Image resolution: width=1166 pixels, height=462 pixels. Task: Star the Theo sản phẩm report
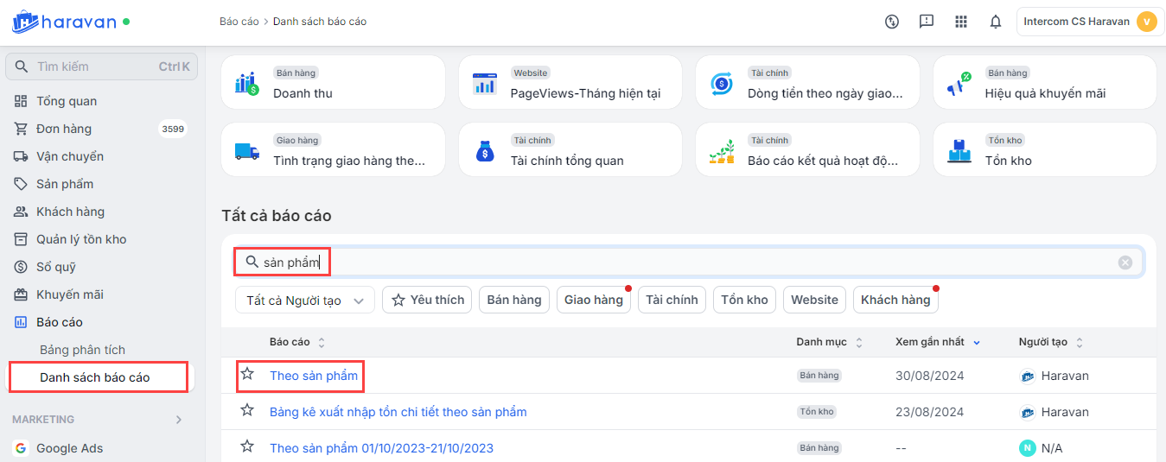tap(248, 374)
